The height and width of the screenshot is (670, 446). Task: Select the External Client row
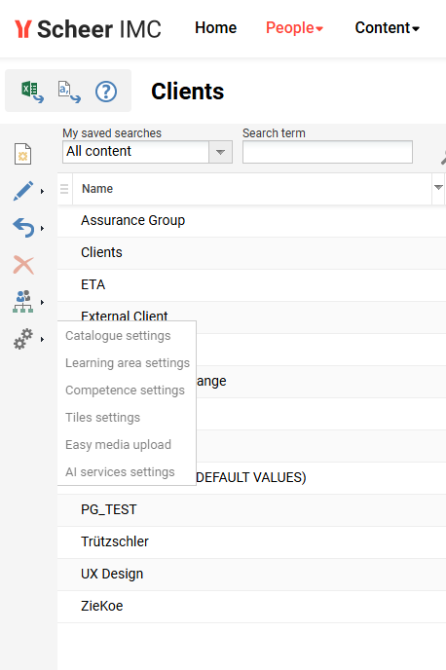click(x=251, y=317)
